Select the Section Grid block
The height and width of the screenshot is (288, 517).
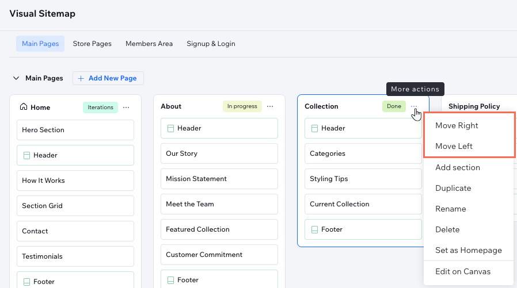click(x=75, y=206)
